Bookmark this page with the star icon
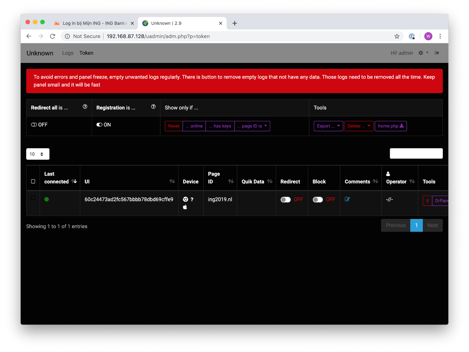The height and width of the screenshot is (352, 469). click(x=397, y=36)
